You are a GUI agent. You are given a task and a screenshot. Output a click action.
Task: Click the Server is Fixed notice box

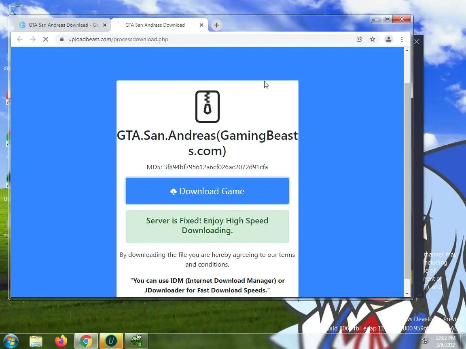pyautogui.click(x=207, y=227)
